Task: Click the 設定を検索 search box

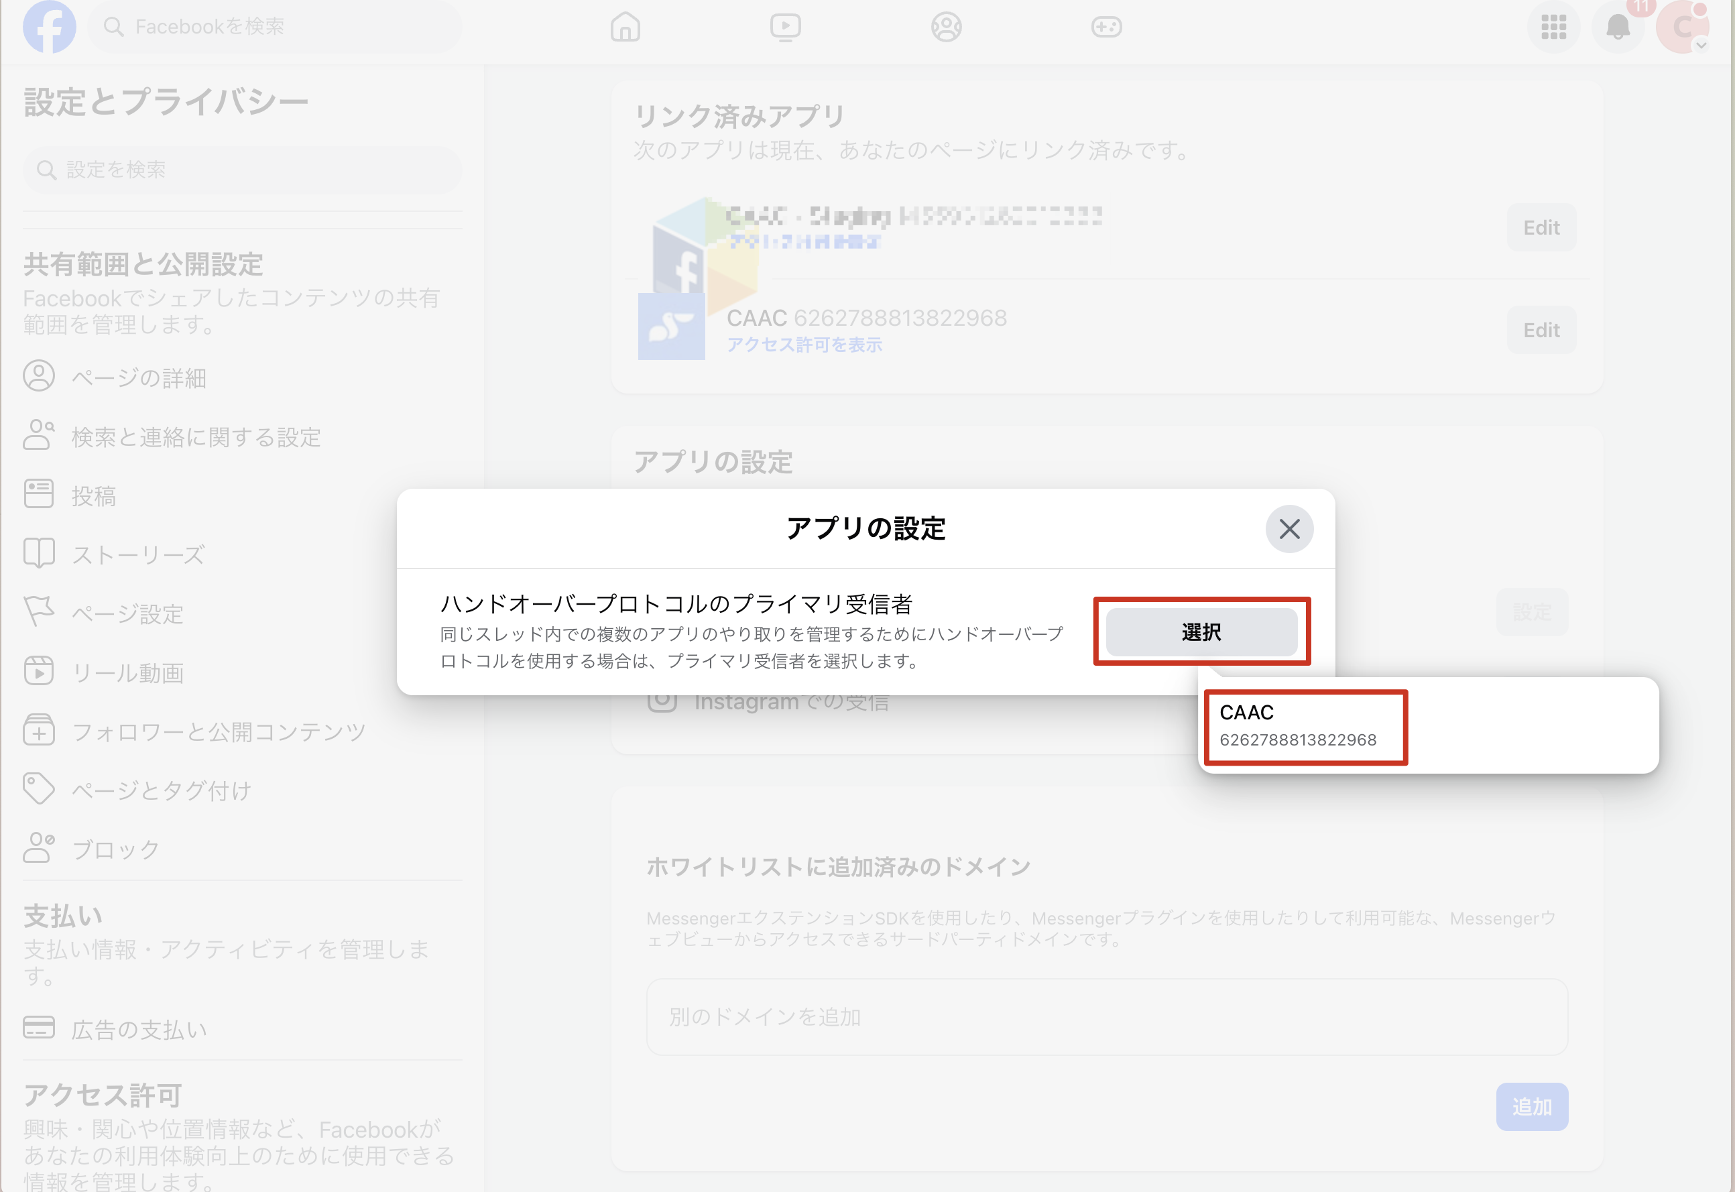Action: [x=243, y=170]
